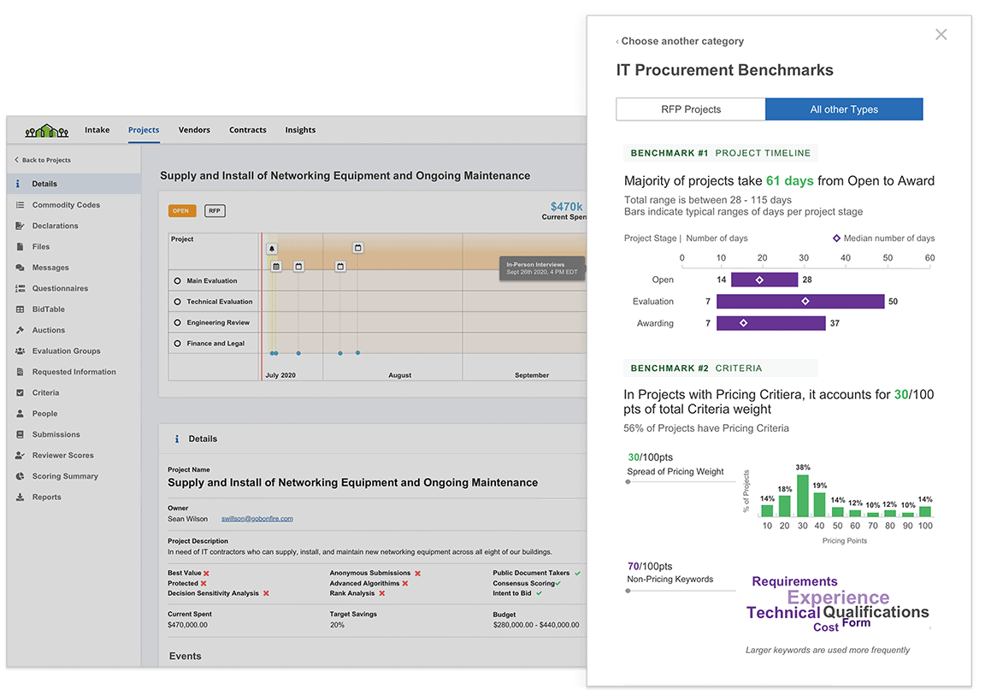991x695 pixels.
Task: Click the orange OPEN status button
Action: 181,211
